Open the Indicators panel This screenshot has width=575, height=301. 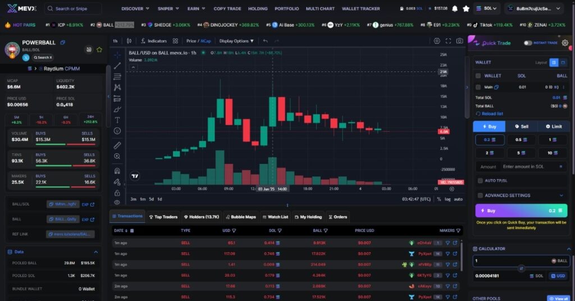(x=154, y=41)
